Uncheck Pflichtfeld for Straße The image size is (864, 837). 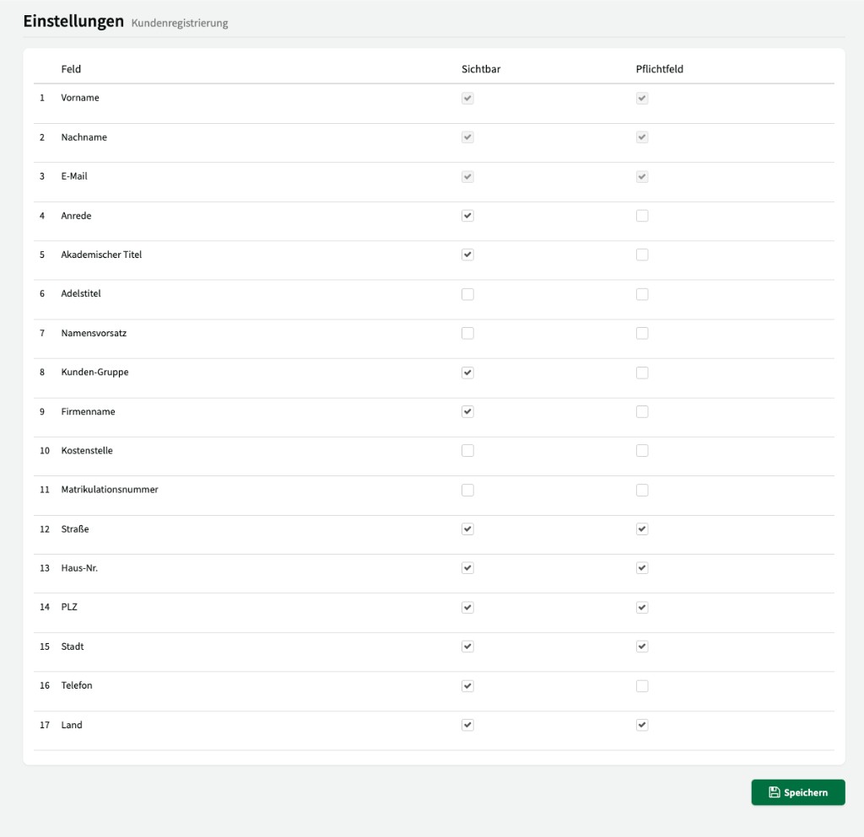click(642, 528)
